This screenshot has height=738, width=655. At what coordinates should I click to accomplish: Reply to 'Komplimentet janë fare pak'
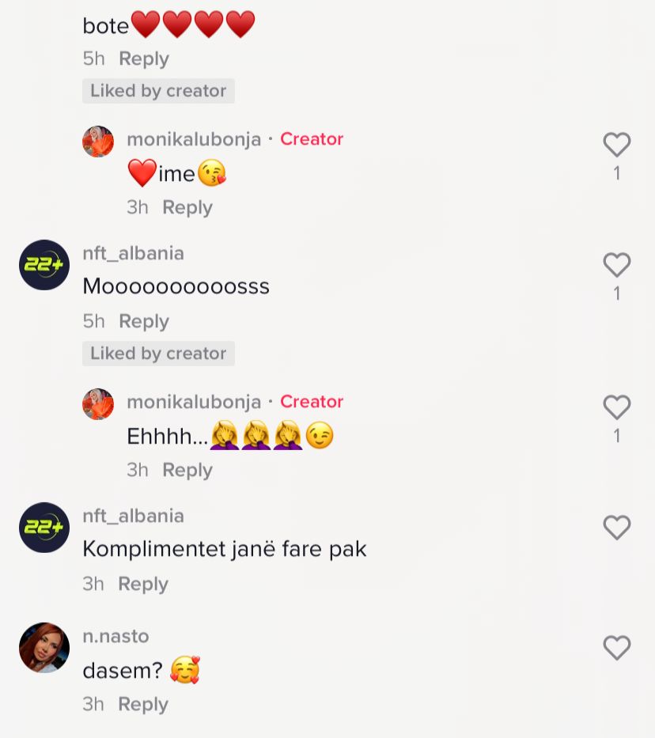click(143, 584)
